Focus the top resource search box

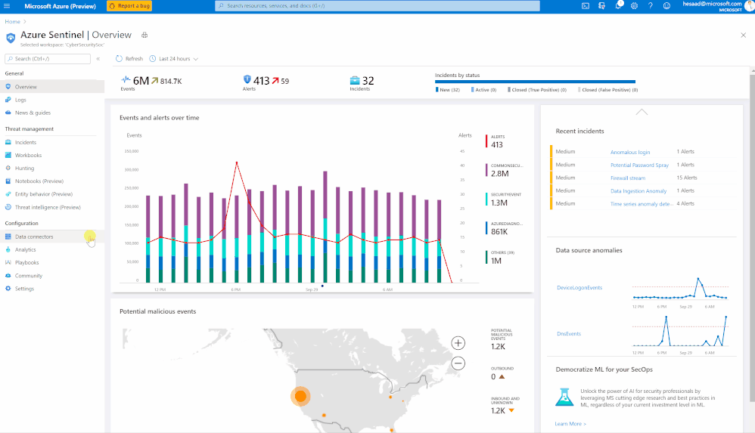pos(377,6)
